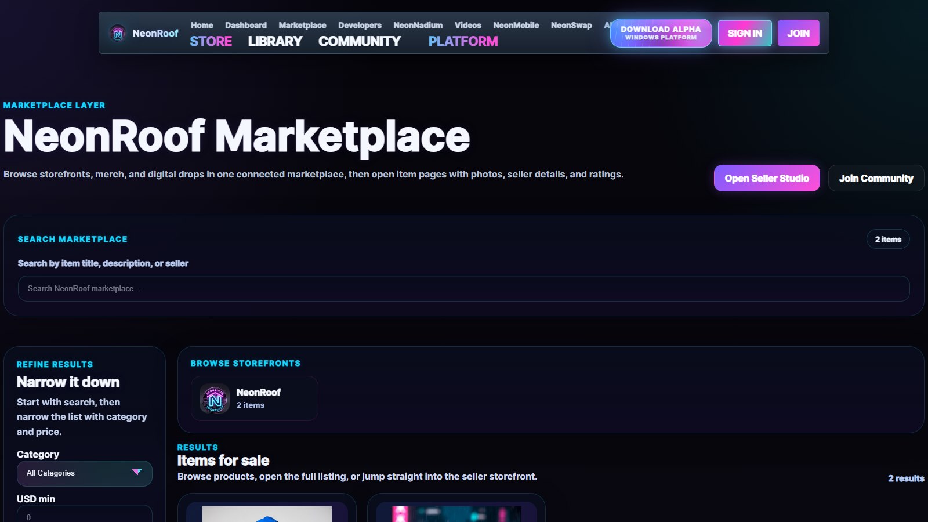The width and height of the screenshot is (928, 522).
Task: Open second item thumbnail with neon image
Action: pyautogui.click(x=456, y=513)
